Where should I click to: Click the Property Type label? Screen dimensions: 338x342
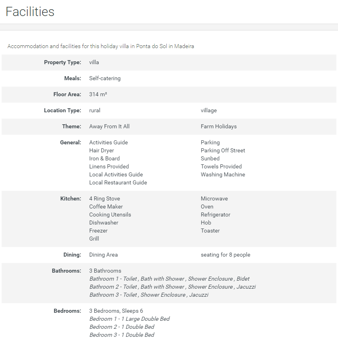[x=63, y=62]
